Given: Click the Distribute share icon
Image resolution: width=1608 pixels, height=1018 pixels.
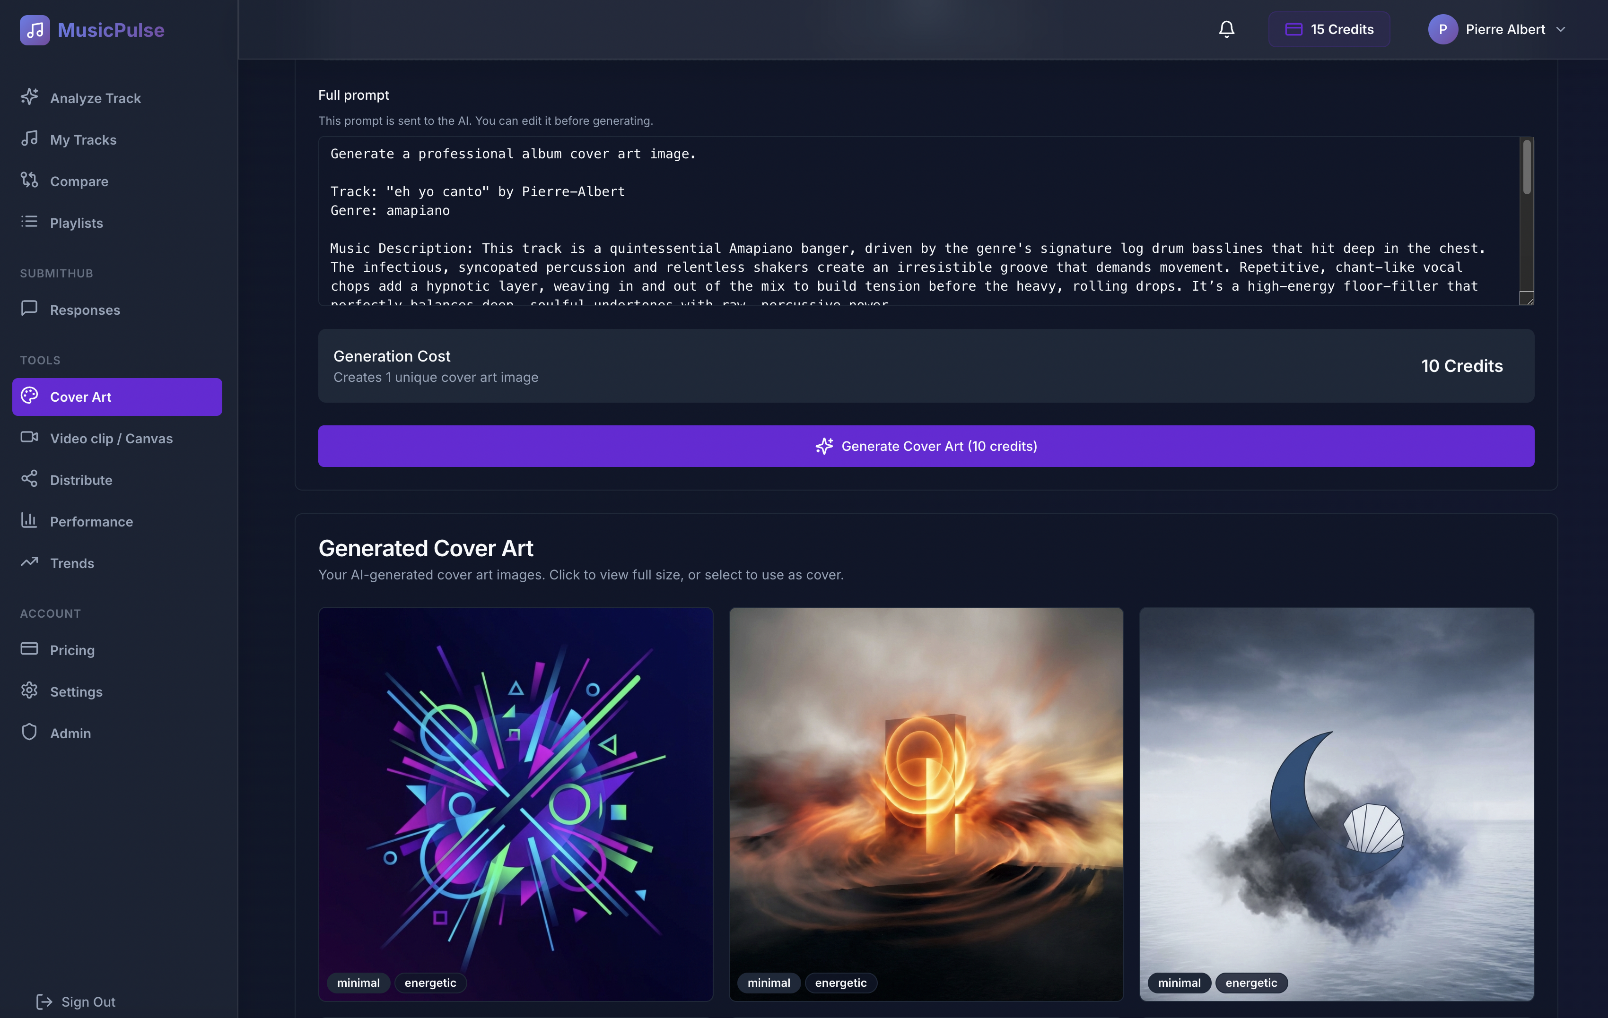Looking at the screenshot, I should [x=29, y=480].
